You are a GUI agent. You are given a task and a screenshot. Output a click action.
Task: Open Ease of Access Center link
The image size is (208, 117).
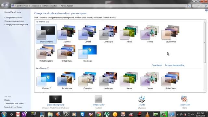click(x=13, y=107)
